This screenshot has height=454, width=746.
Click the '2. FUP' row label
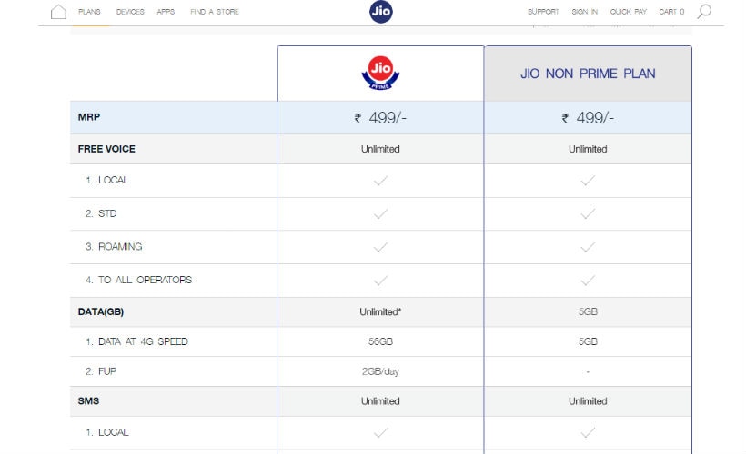tap(101, 371)
